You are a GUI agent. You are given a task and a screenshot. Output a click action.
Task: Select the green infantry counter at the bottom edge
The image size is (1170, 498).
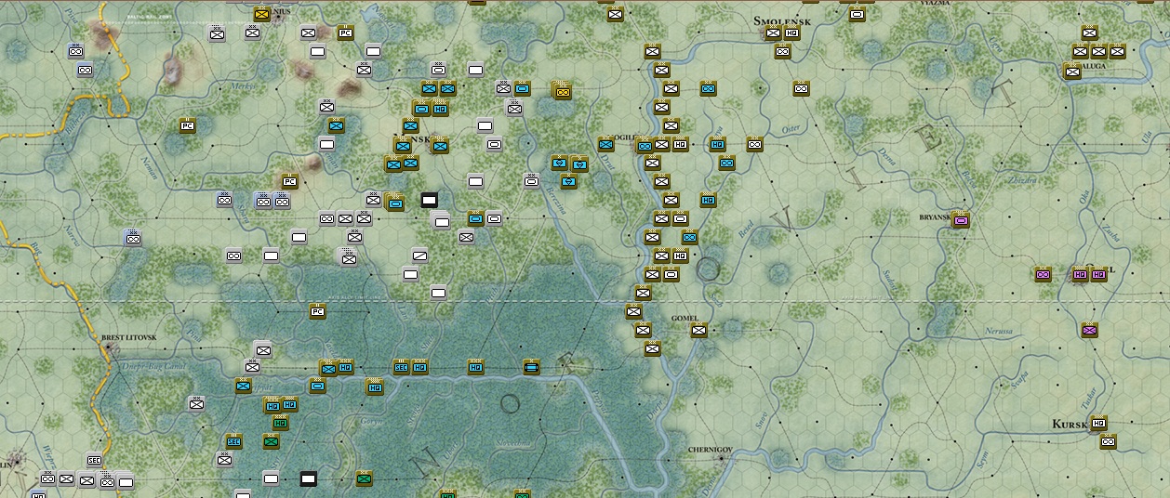point(364,478)
